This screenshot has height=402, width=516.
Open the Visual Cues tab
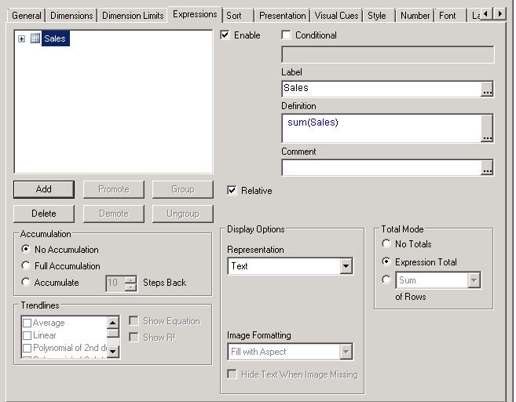tap(336, 16)
